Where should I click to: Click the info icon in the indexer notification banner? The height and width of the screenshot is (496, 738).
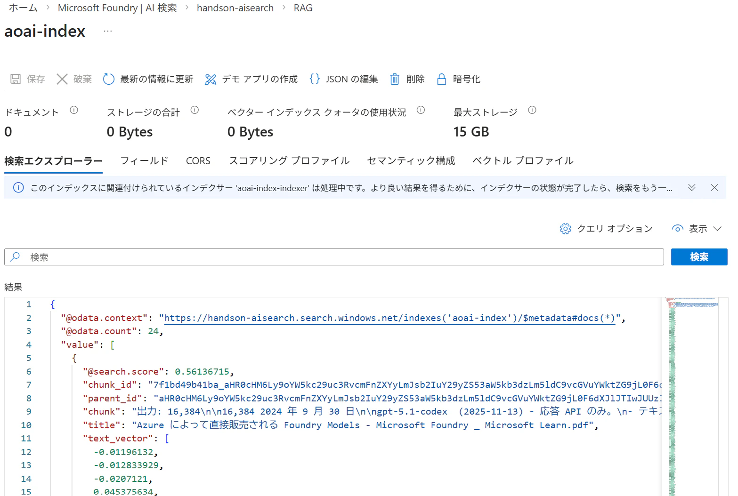(18, 188)
